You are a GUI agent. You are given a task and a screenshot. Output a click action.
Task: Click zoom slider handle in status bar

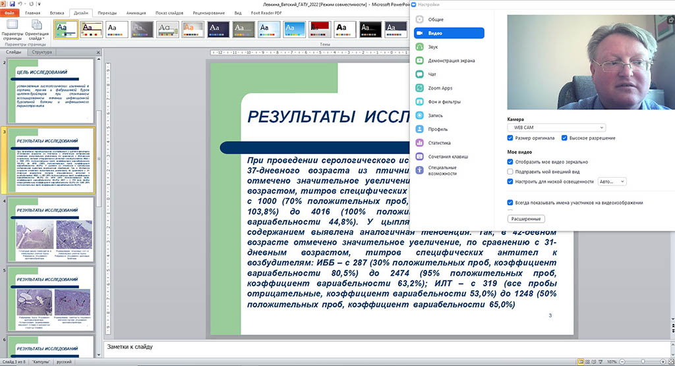tap(643, 361)
